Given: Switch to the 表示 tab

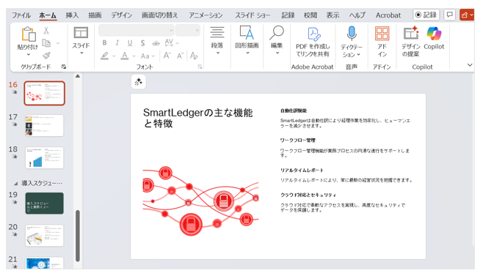Looking at the screenshot, I should 333,15.
